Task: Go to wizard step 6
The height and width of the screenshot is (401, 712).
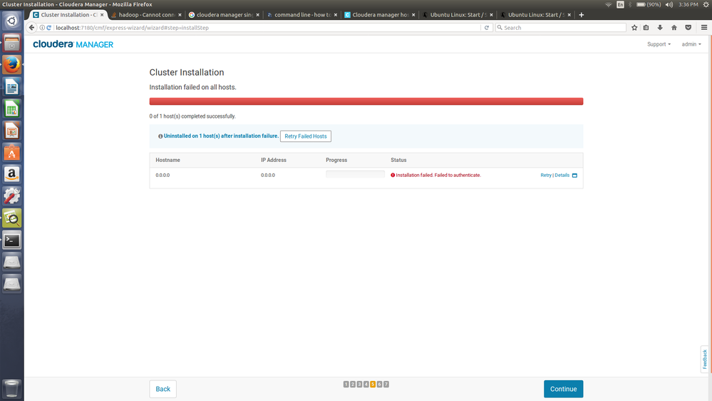Action: [380, 385]
